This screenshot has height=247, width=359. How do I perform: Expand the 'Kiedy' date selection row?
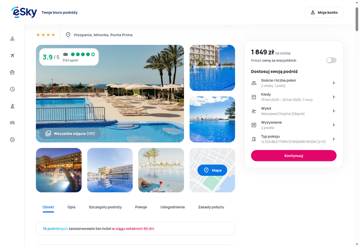click(x=293, y=97)
